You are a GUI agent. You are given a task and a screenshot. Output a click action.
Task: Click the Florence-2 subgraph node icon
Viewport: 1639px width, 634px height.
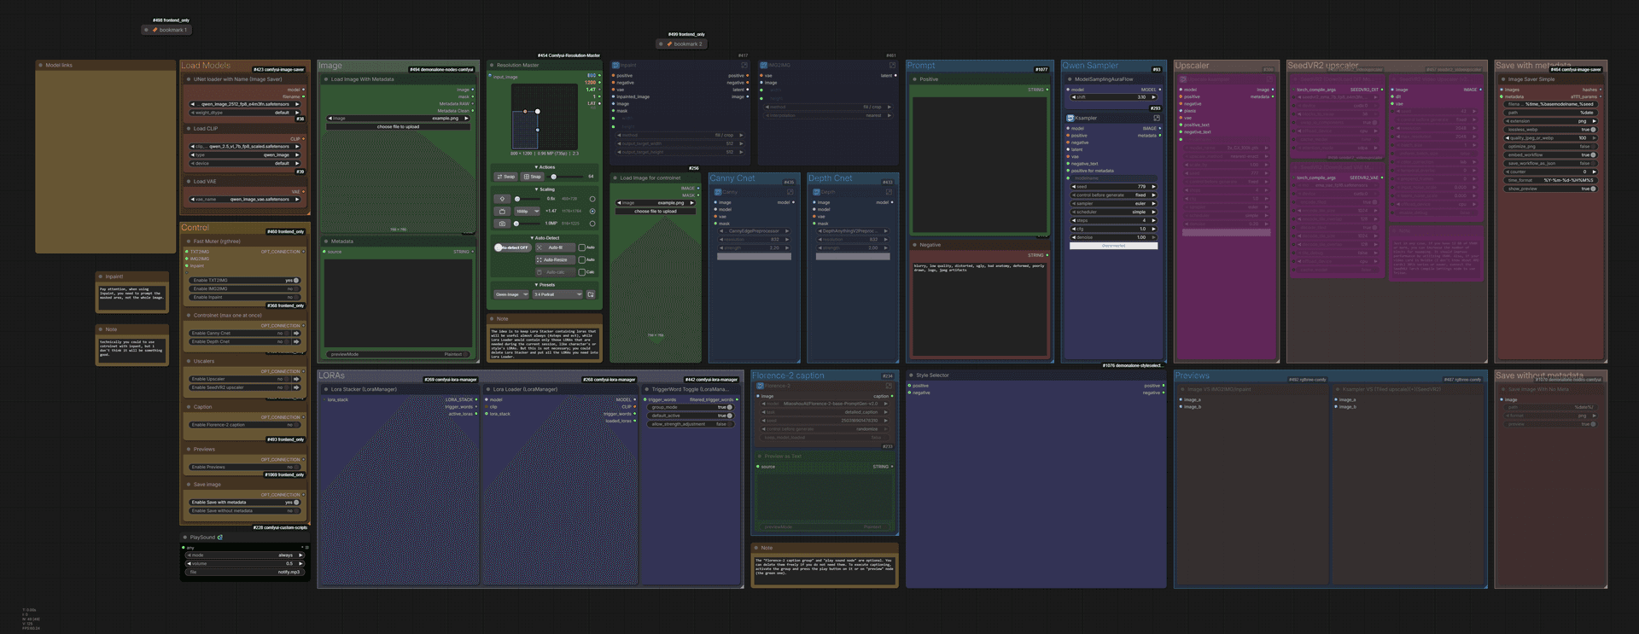pos(759,386)
